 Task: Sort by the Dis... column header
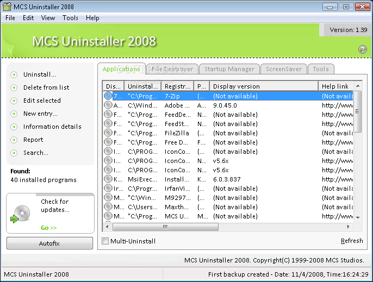[114, 86]
